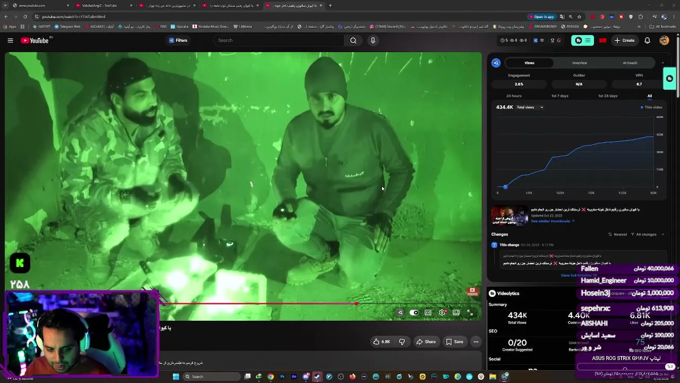Select the 1st 28 days range
Viewport: 680px width, 383px height.
point(608,96)
